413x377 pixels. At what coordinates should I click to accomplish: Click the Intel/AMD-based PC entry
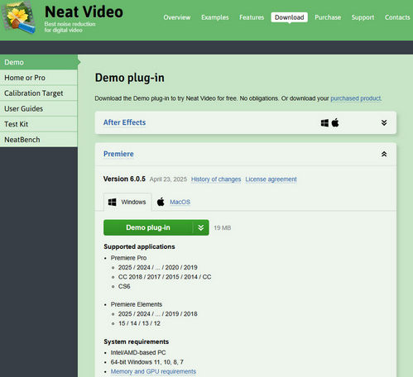tap(138, 352)
